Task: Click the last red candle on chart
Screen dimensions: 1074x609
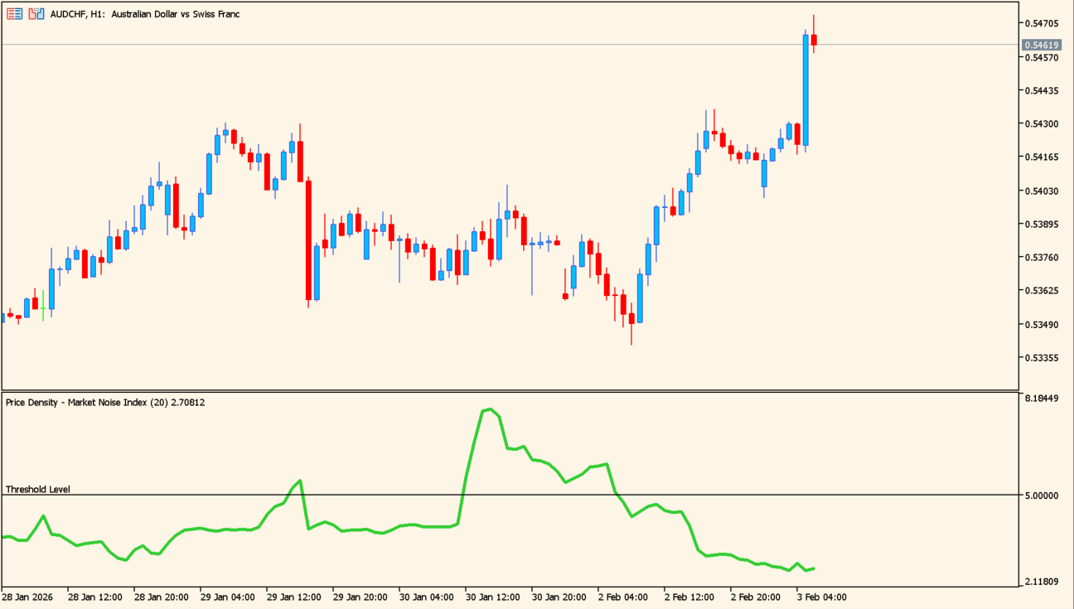Action: point(814,40)
